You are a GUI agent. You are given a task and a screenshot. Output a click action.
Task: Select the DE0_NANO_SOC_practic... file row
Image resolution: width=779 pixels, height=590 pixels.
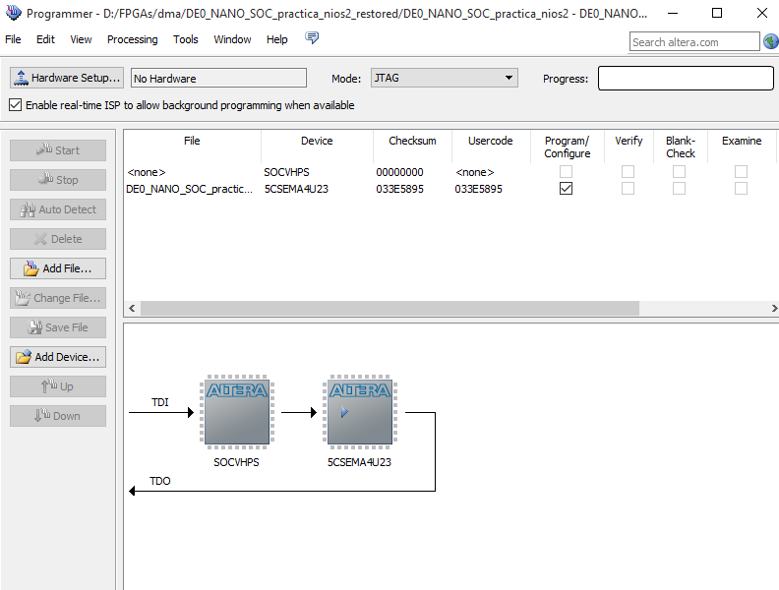189,189
